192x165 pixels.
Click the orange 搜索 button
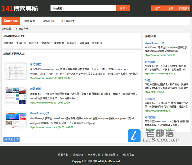(123, 8)
